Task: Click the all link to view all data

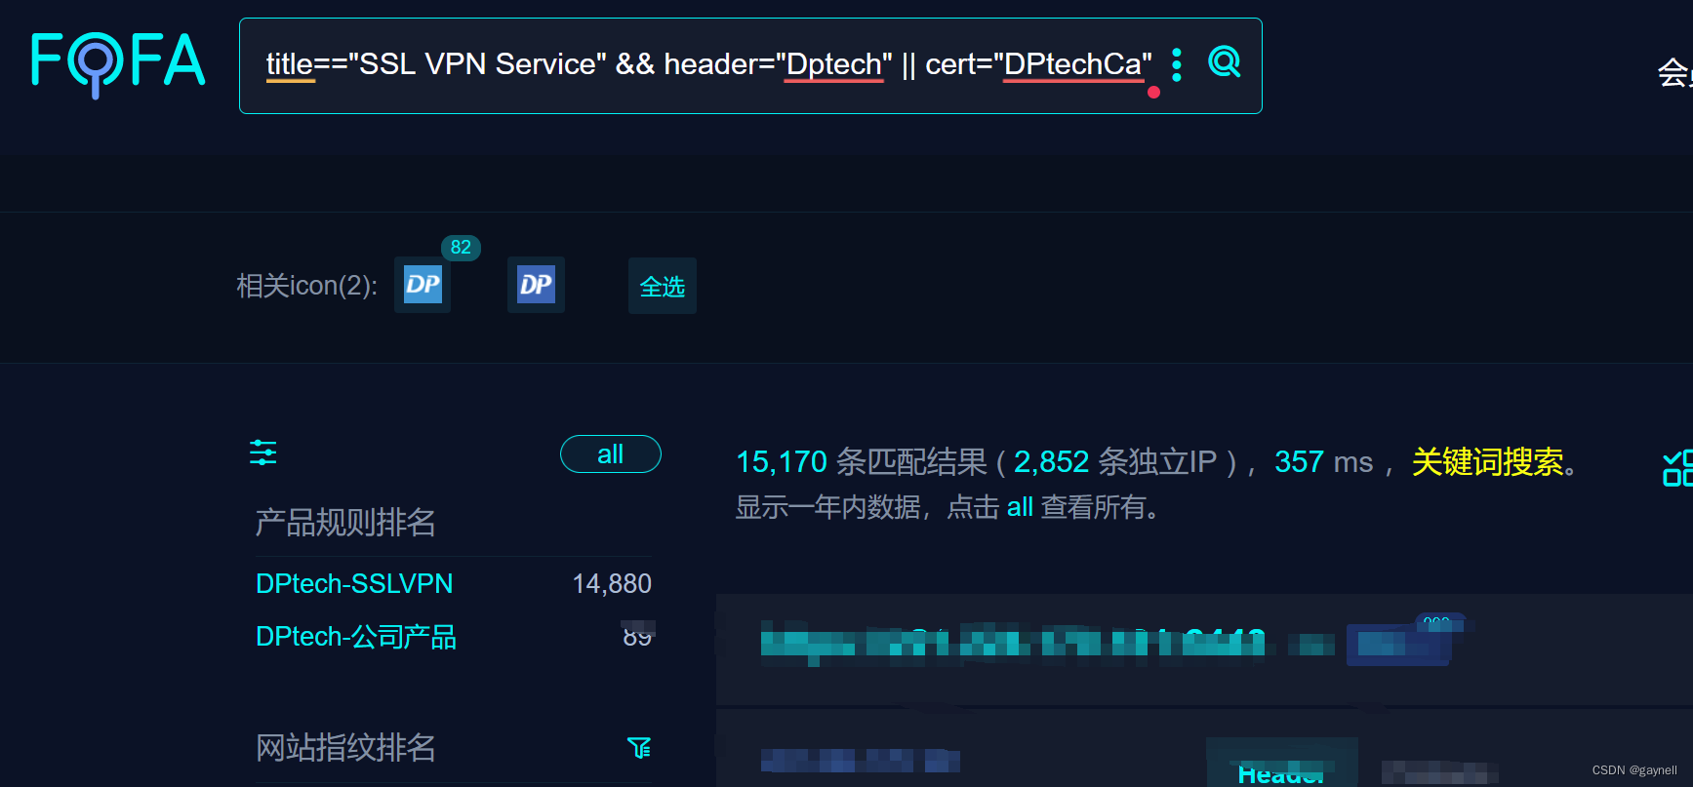Action: 1020,507
